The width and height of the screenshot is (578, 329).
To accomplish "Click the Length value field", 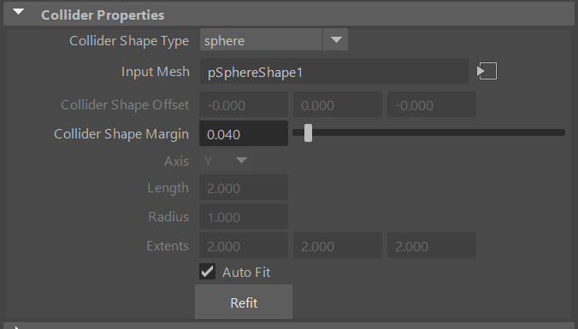I will click(244, 187).
